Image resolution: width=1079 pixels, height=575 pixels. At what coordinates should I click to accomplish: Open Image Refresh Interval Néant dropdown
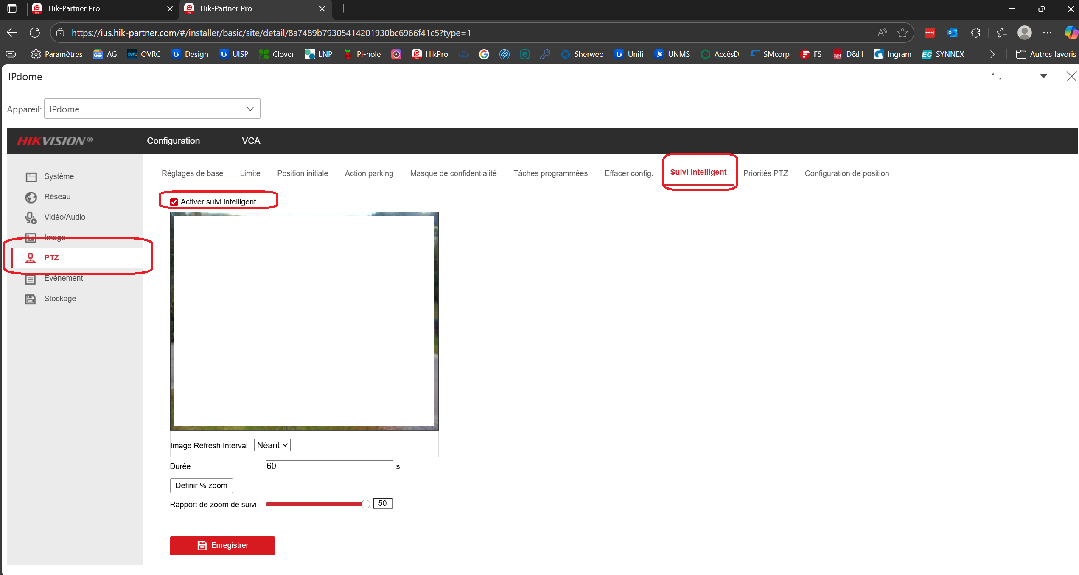click(272, 445)
